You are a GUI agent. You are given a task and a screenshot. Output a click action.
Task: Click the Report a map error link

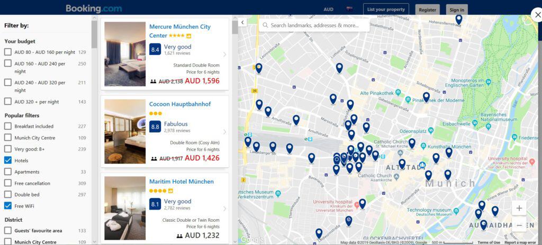point(520,242)
